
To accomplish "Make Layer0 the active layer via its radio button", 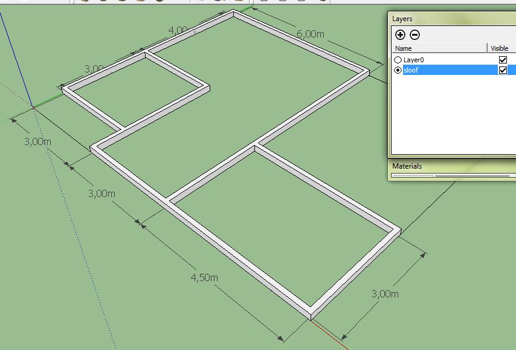I will point(398,59).
